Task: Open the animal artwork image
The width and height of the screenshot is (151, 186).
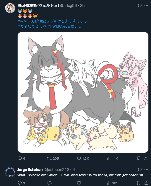Action: click(x=83, y=92)
